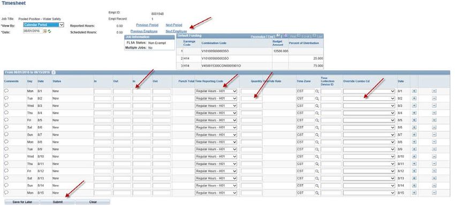Open comments bubble for Wed 8/10

[6, 156]
